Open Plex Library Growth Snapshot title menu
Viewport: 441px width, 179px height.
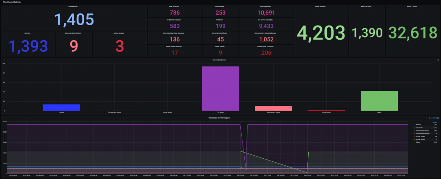pyautogui.click(x=219, y=117)
